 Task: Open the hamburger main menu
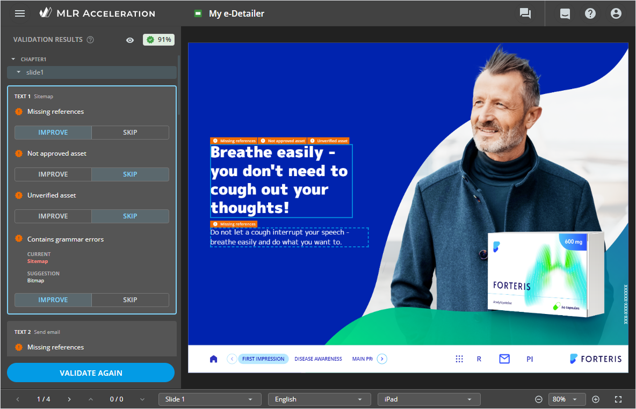[20, 13]
